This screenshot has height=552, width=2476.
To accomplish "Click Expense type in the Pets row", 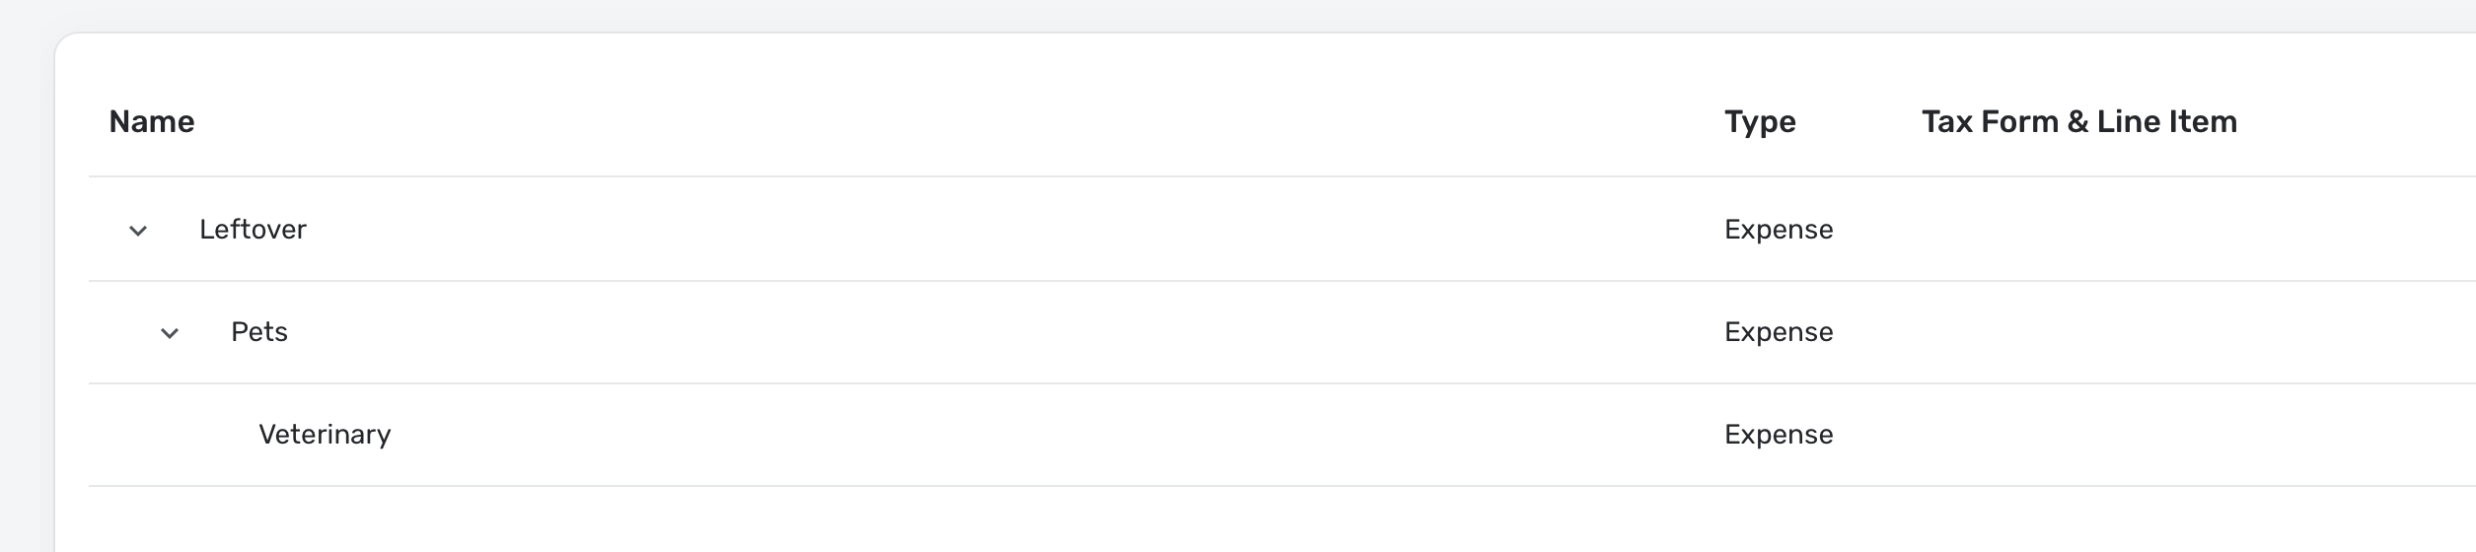I will (1778, 332).
